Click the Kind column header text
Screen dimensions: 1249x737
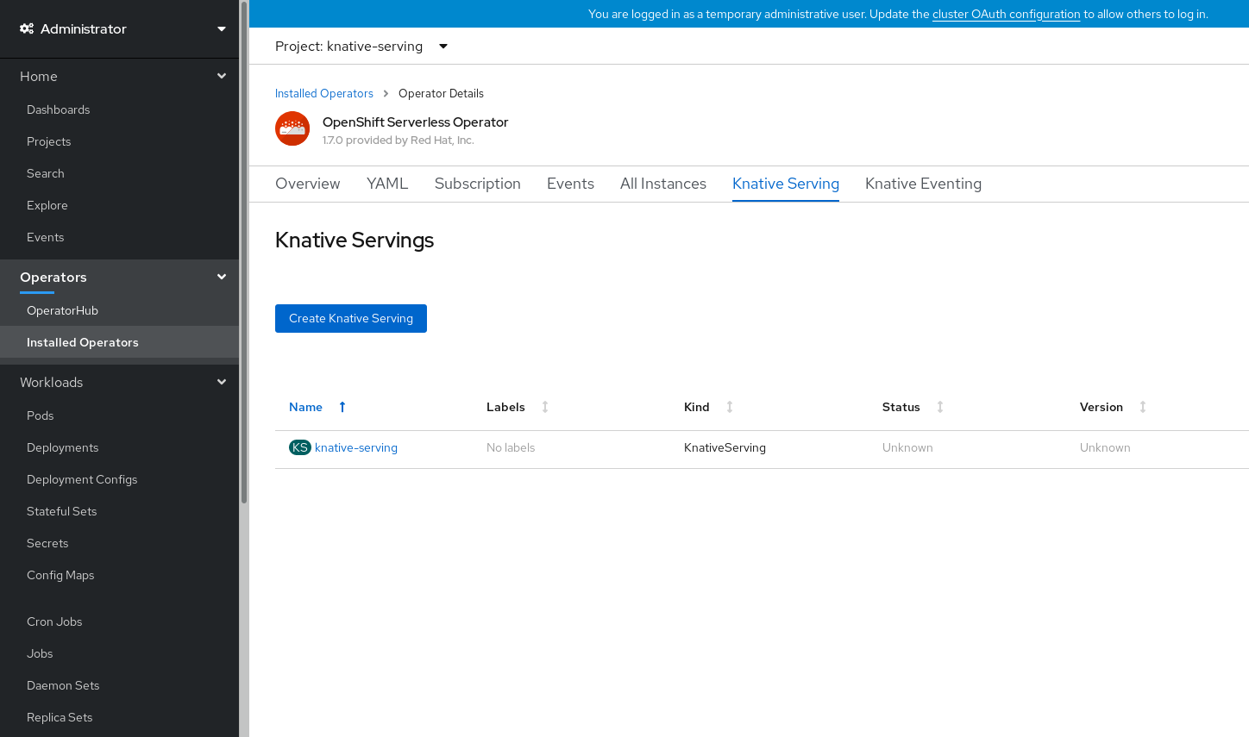click(697, 407)
